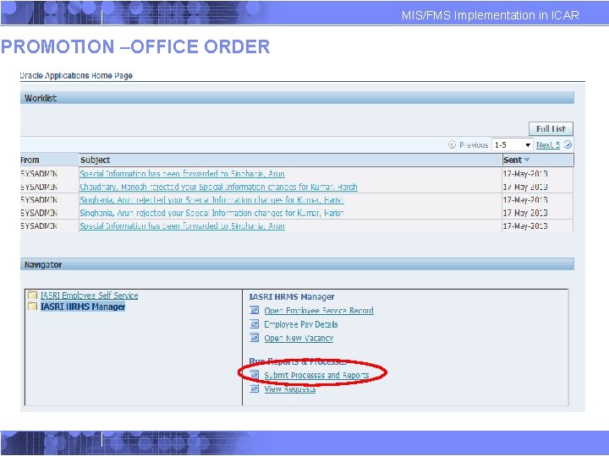Open Submit Processes and Reports
Viewport: 609px width, 456px height.
point(316,375)
